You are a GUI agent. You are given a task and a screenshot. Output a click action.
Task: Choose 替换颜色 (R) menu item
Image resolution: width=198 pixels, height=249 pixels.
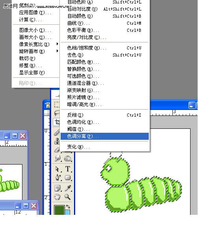[105, 69]
